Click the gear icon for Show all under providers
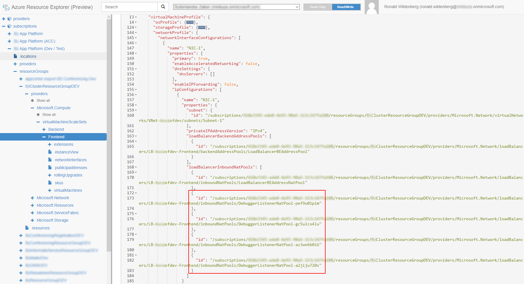Screen dimensions: 524x284 click(x=32, y=101)
